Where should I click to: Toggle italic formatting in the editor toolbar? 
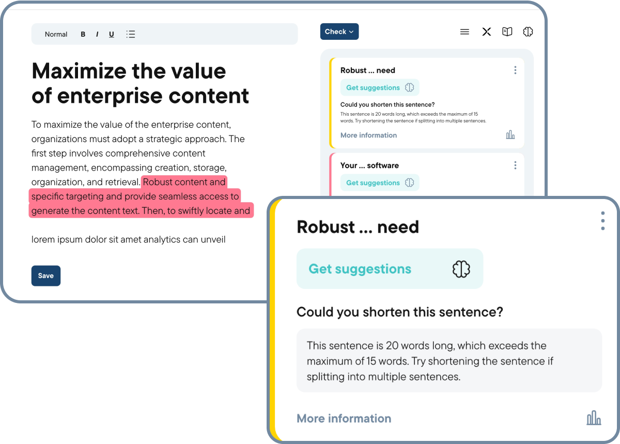click(x=97, y=34)
